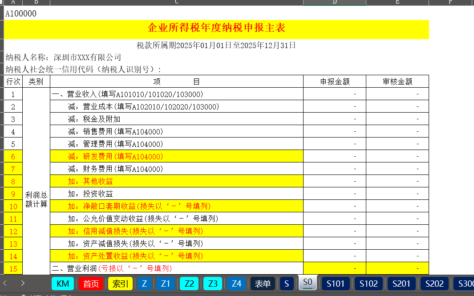Select highlighted 减：研发费用 cell
The width and height of the screenshot is (474, 296).
(x=177, y=156)
